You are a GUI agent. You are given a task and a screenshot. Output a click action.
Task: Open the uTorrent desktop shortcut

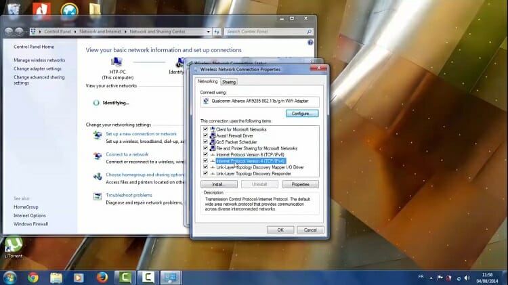click(14, 248)
